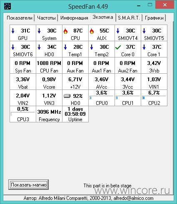Click the 1088 RPM CPU Fan reading
The image size is (177, 204).
(49, 65)
